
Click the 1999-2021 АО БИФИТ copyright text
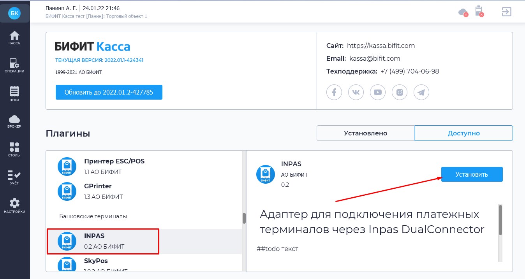[x=79, y=72]
